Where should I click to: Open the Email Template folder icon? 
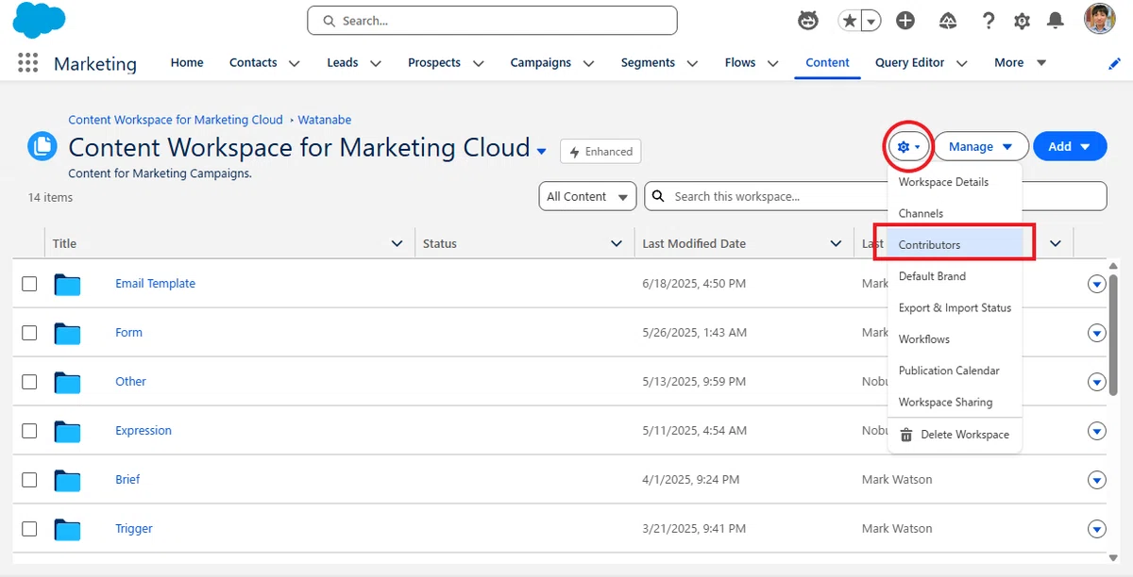point(67,284)
